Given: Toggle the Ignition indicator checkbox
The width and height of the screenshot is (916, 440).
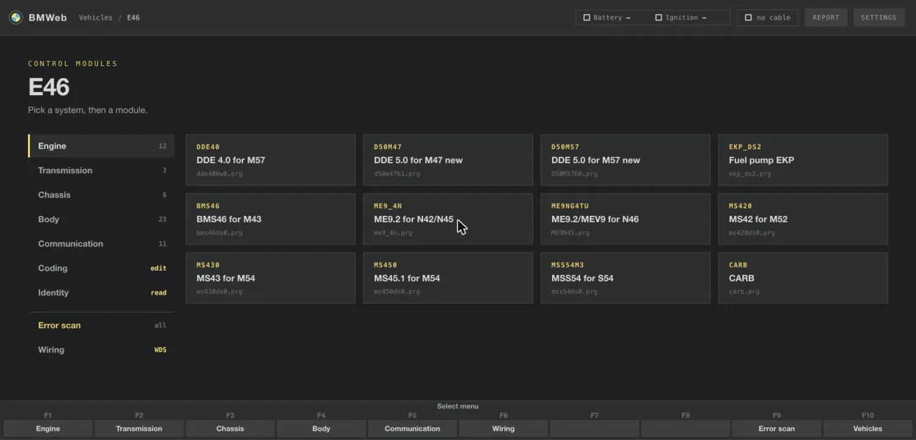Looking at the screenshot, I should pyautogui.click(x=658, y=18).
